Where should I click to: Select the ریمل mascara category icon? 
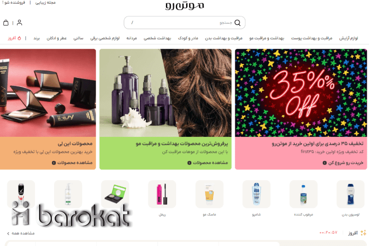[x=162, y=194]
